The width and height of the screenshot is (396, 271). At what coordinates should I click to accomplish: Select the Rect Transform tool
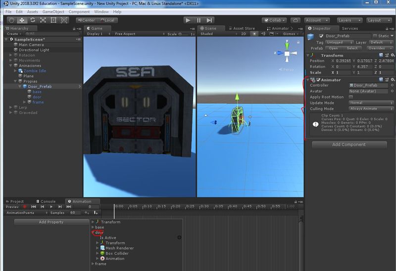click(x=53, y=20)
